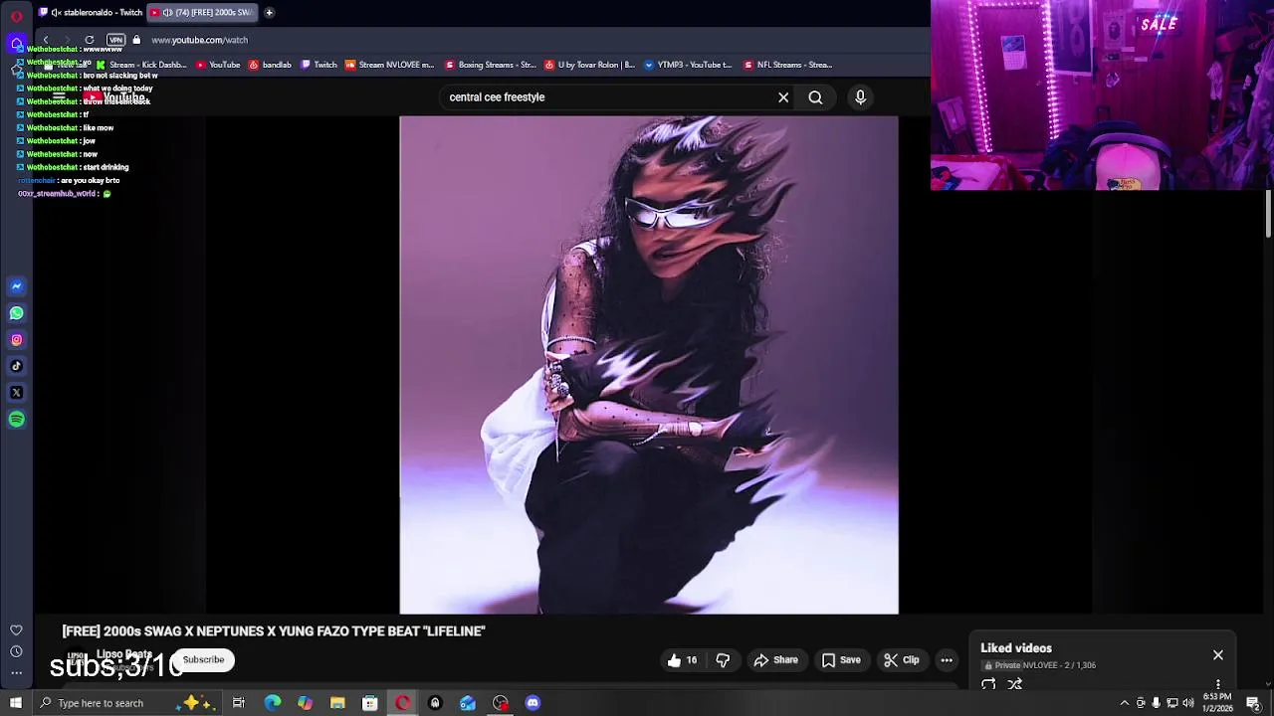Create a Clip of the video
The image size is (1274, 716).
[x=902, y=660]
